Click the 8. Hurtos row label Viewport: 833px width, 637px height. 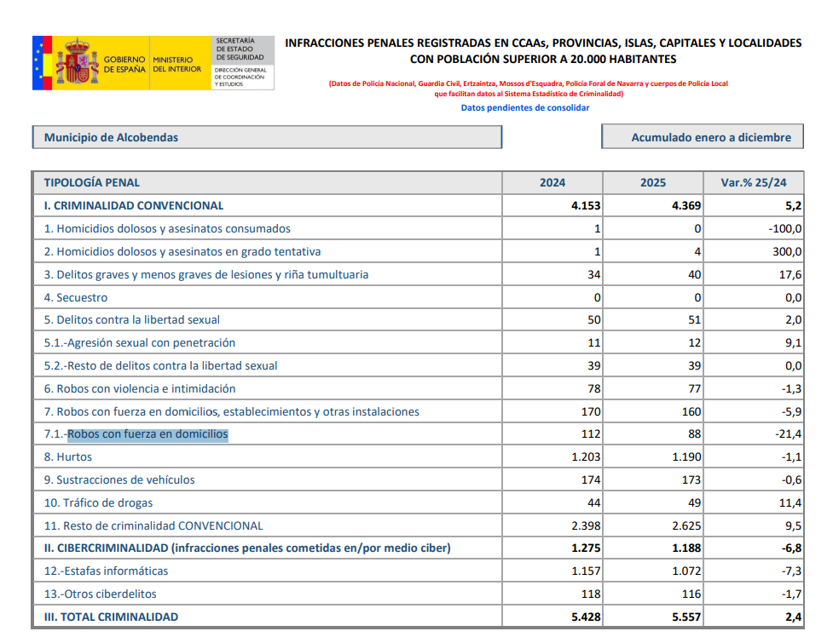pyautogui.click(x=68, y=457)
